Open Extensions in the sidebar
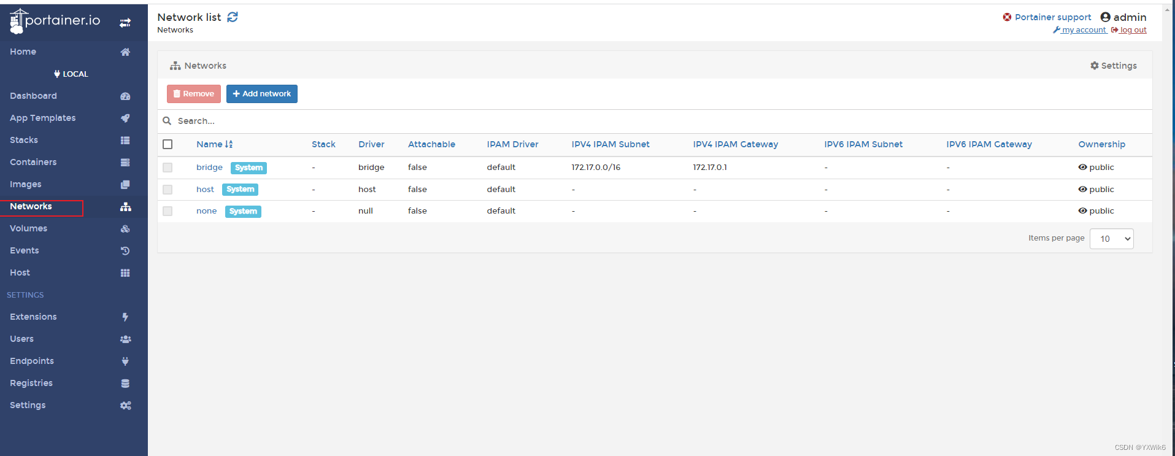This screenshot has width=1175, height=456. coord(33,317)
